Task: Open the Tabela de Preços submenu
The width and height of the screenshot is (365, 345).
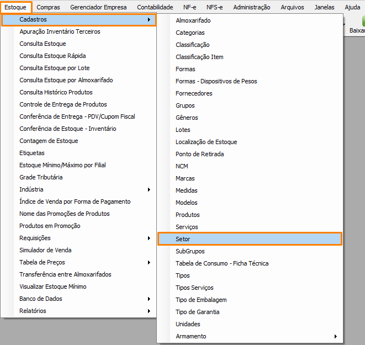Action: coord(42,262)
